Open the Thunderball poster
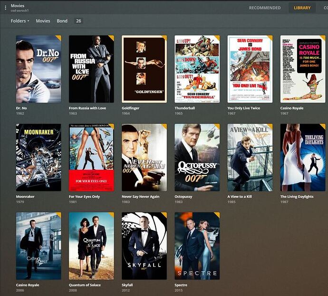The image size is (328, 296). point(197,69)
